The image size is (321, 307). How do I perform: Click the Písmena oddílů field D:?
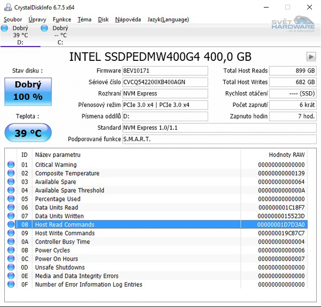[x=165, y=116]
